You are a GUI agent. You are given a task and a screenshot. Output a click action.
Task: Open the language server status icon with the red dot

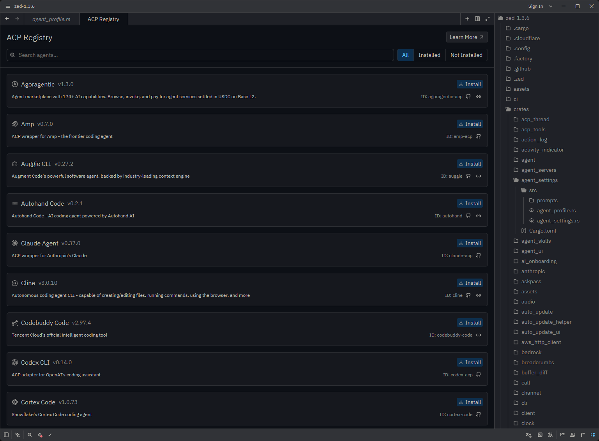coord(40,435)
